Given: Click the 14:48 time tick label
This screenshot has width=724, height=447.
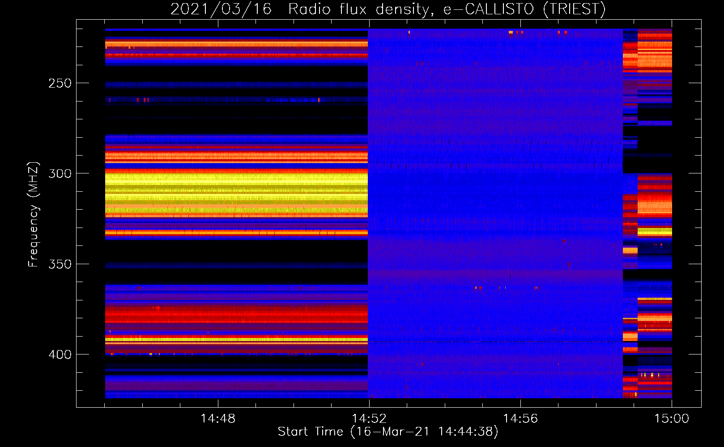Looking at the screenshot, I should [x=218, y=419].
